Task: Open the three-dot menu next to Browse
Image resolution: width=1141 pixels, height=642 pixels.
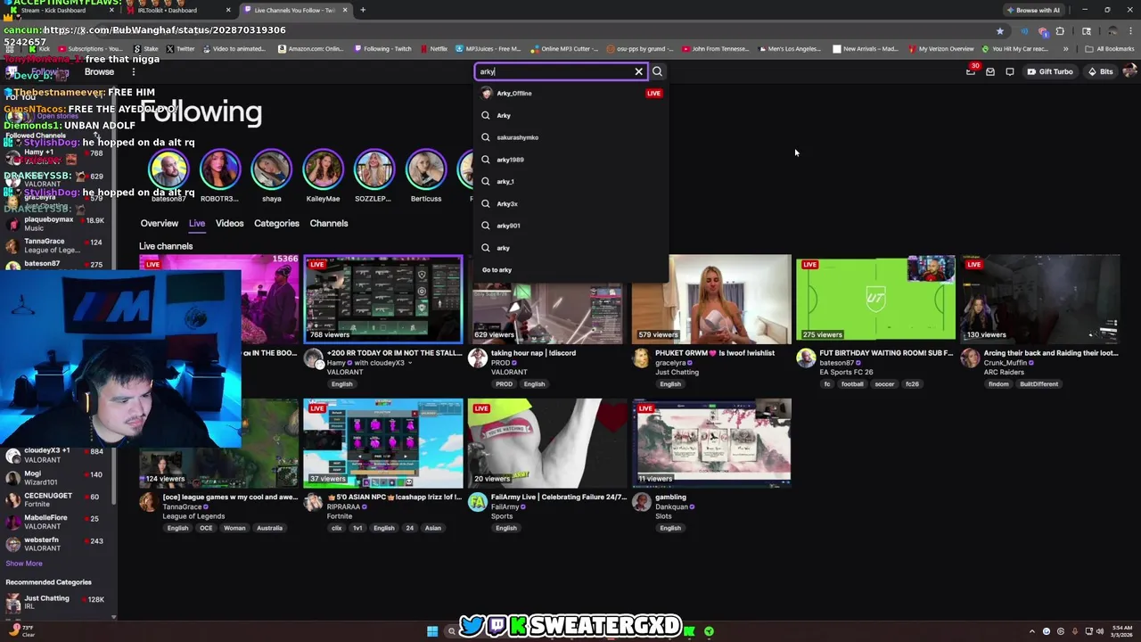Action: (133, 71)
